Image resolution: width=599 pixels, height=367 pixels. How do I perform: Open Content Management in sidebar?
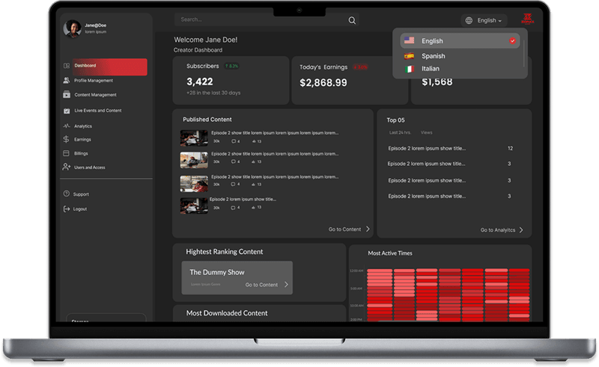[96, 95]
